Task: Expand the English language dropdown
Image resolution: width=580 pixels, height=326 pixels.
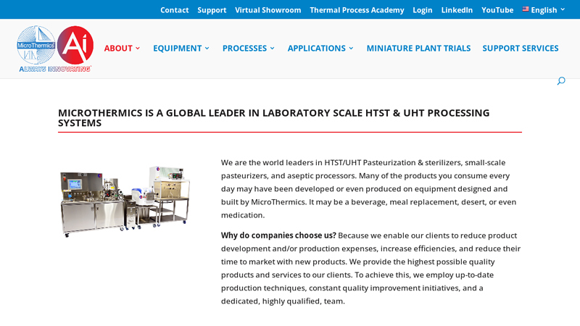Action: pyautogui.click(x=544, y=10)
